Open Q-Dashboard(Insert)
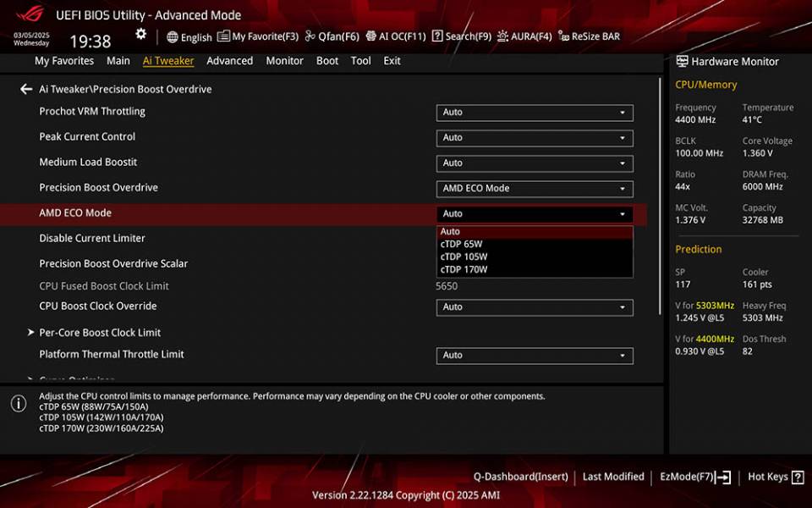 click(520, 477)
